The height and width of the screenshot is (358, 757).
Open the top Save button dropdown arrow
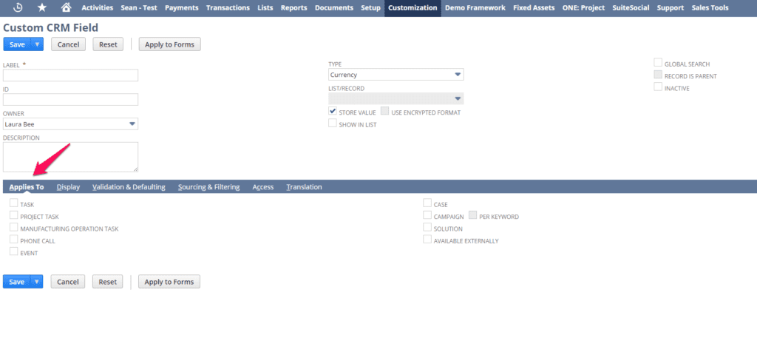coord(37,44)
